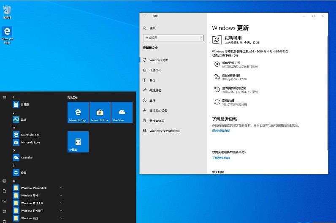This screenshot has height=223, width=336.
Task: Click the Power icon in Start rail
Action: pos(4,221)
